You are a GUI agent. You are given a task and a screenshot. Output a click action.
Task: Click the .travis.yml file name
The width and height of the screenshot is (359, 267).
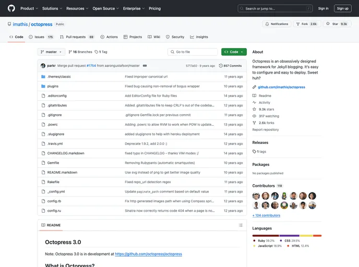tap(55, 144)
